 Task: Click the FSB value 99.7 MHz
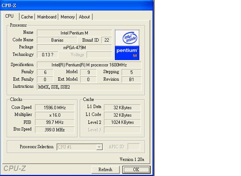tap(55, 122)
